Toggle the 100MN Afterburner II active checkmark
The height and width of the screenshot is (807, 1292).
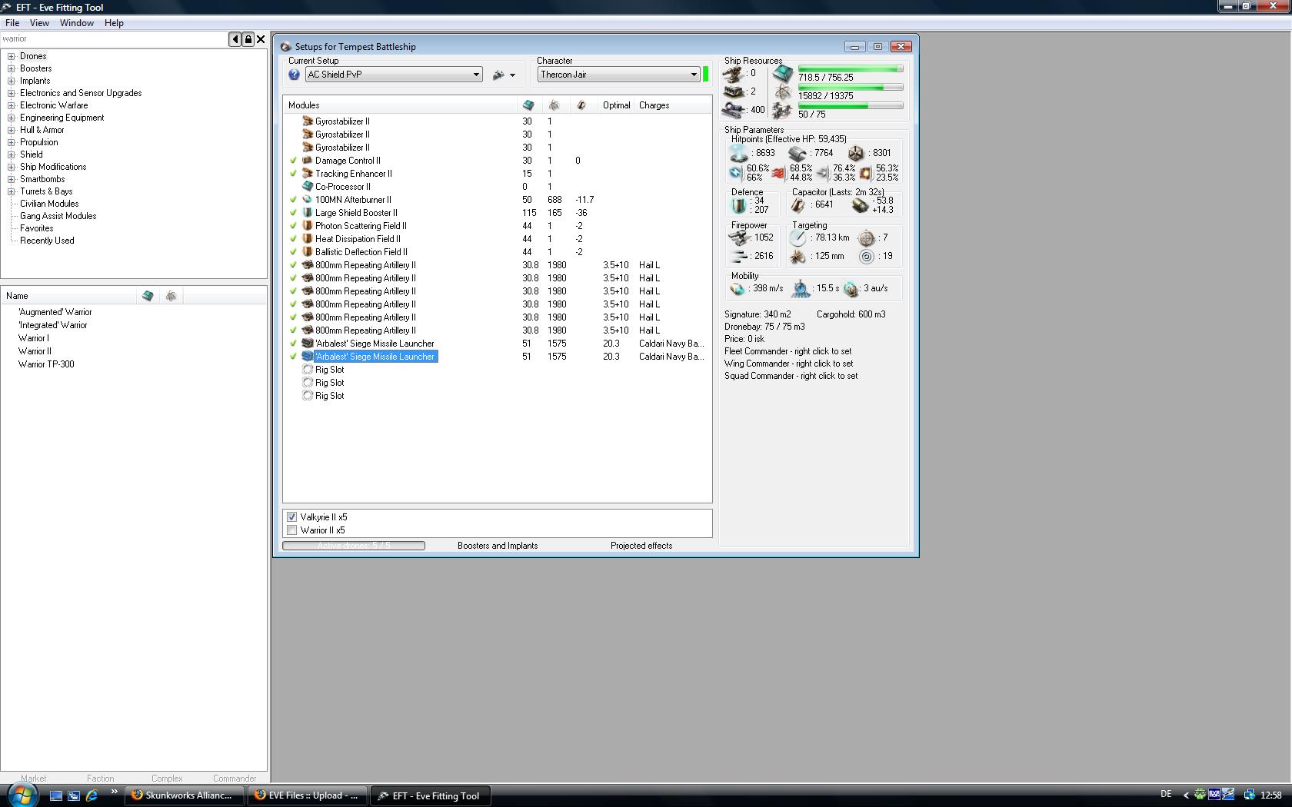[x=293, y=200]
